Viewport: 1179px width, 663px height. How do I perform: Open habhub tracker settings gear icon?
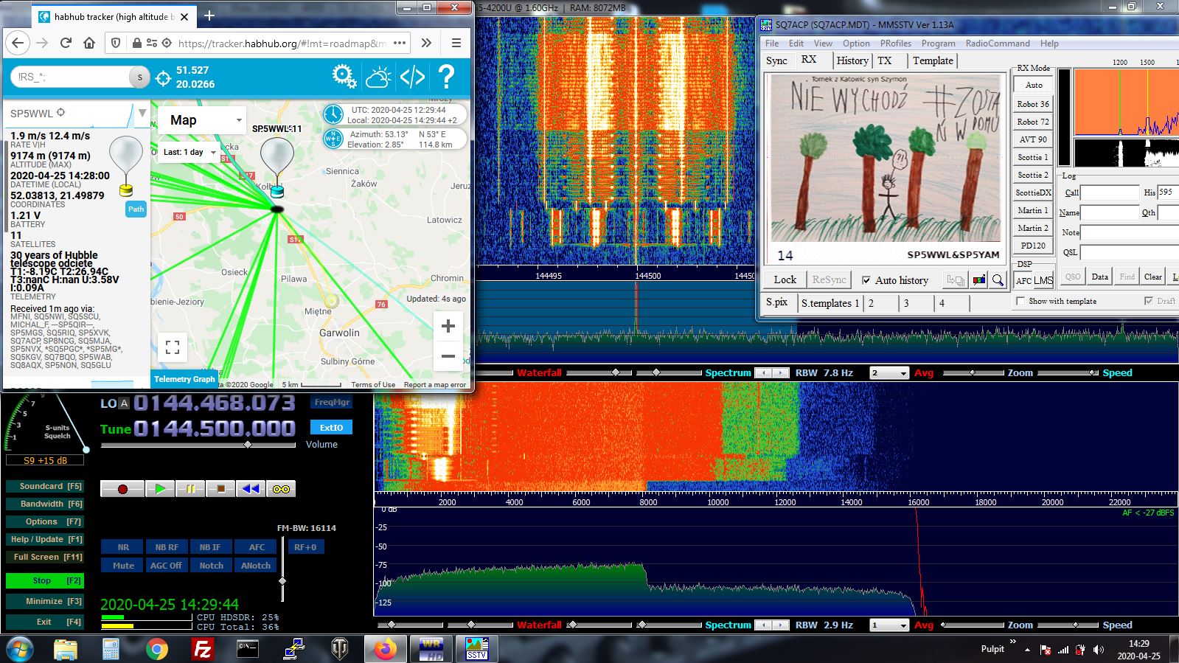click(344, 76)
